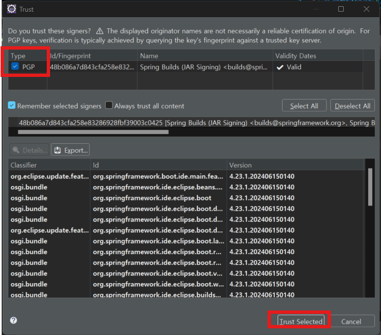Enable Always trust all content checkbox
The width and height of the screenshot is (381, 335).
point(109,105)
